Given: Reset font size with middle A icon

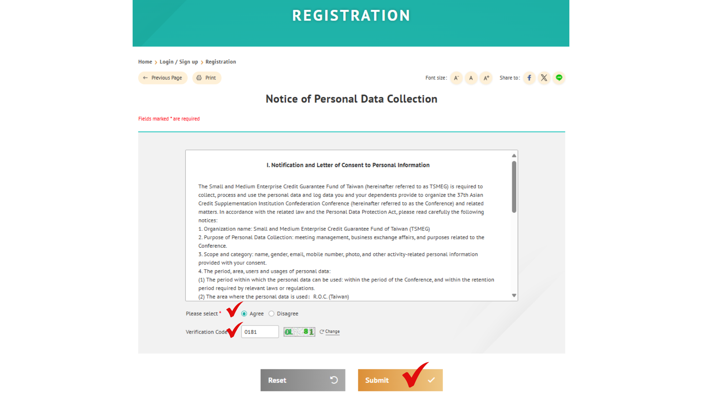Looking at the screenshot, I should pos(471,78).
